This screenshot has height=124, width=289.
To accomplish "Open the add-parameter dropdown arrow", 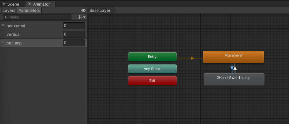I will pyautogui.click(x=84, y=17).
